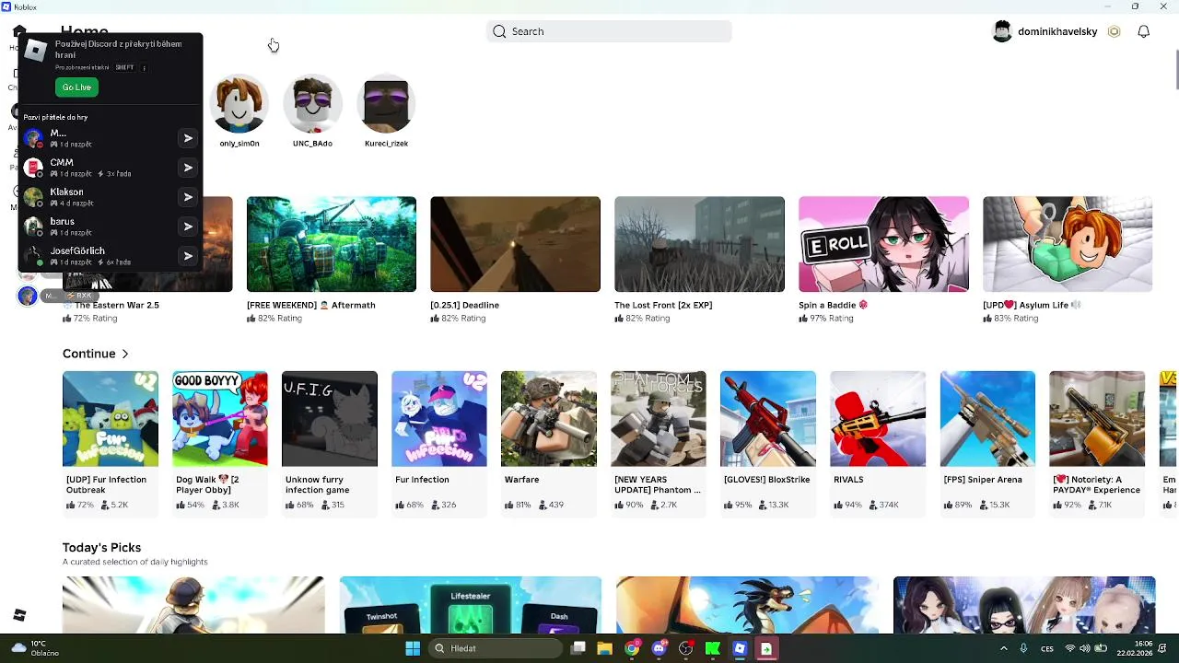The height and width of the screenshot is (663, 1179).
Task: Click the search magnifier icon
Action: [499, 31]
